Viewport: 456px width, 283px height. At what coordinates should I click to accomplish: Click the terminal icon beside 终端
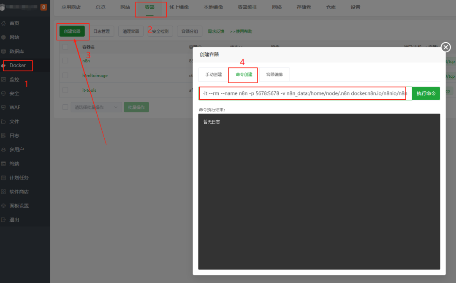(x=3, y=163)
